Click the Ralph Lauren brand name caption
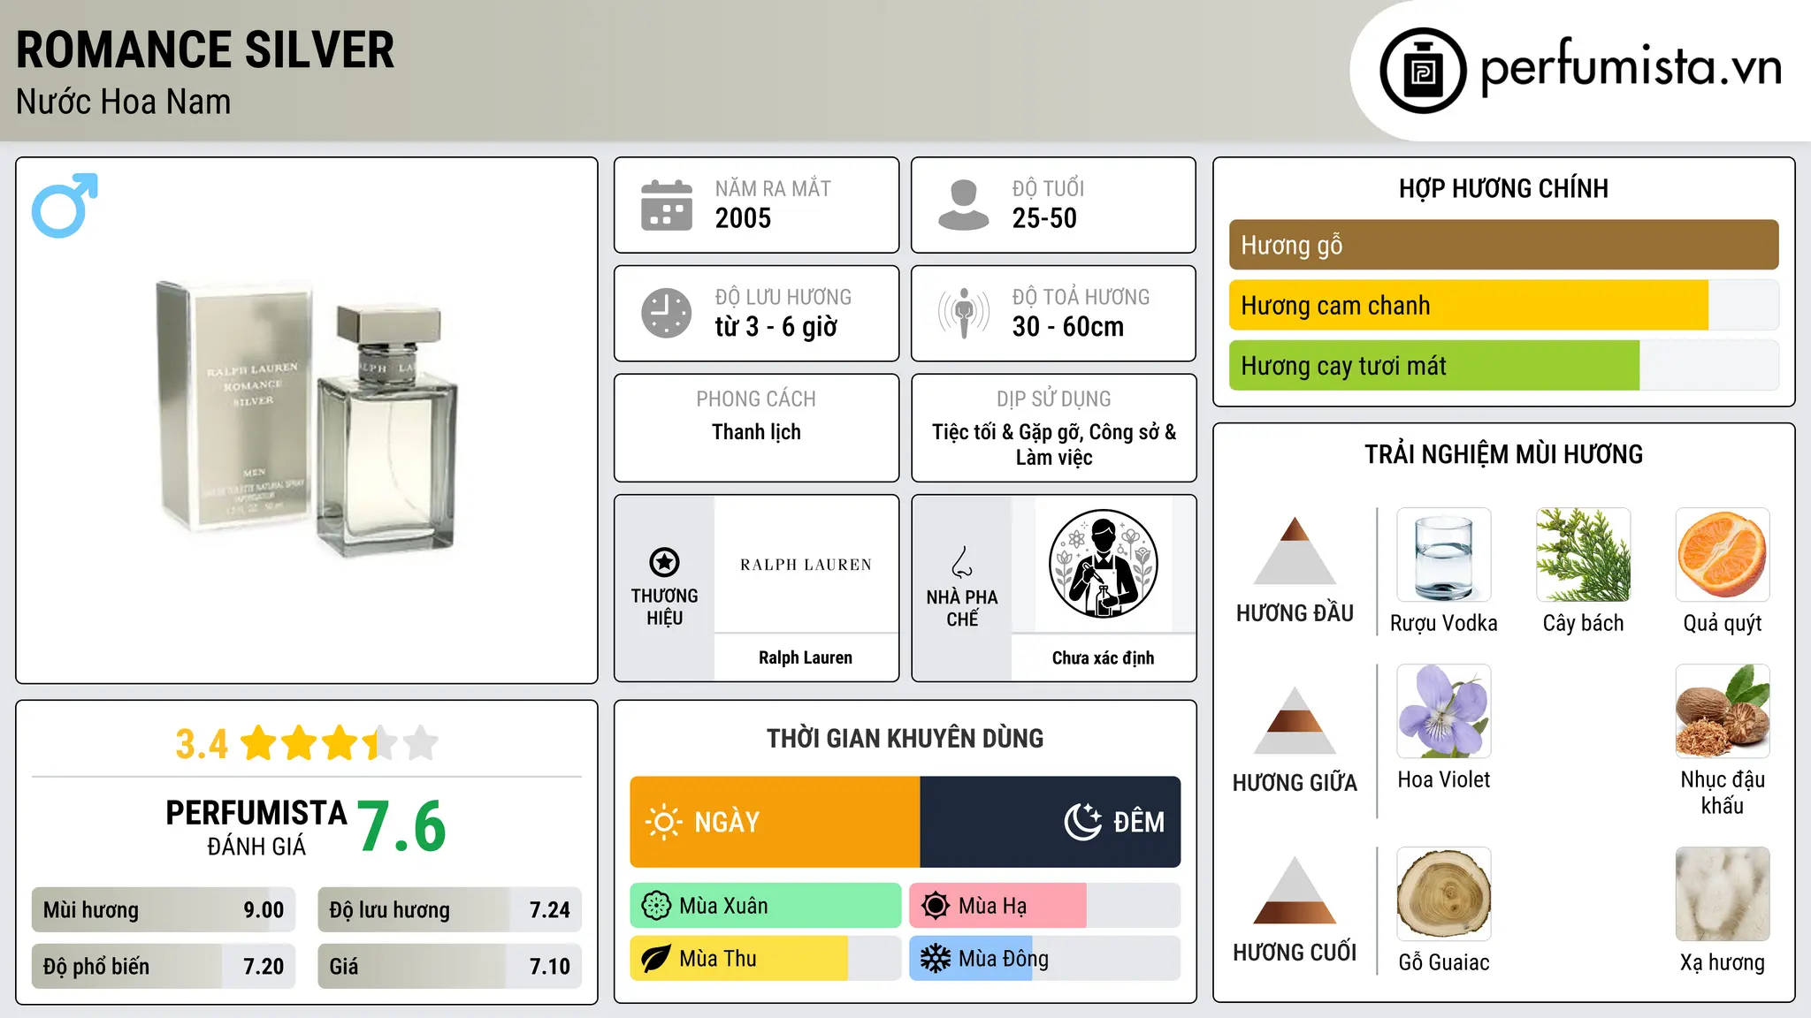1811x1018 pixels. pyautogui.click(x=806, y=657)
